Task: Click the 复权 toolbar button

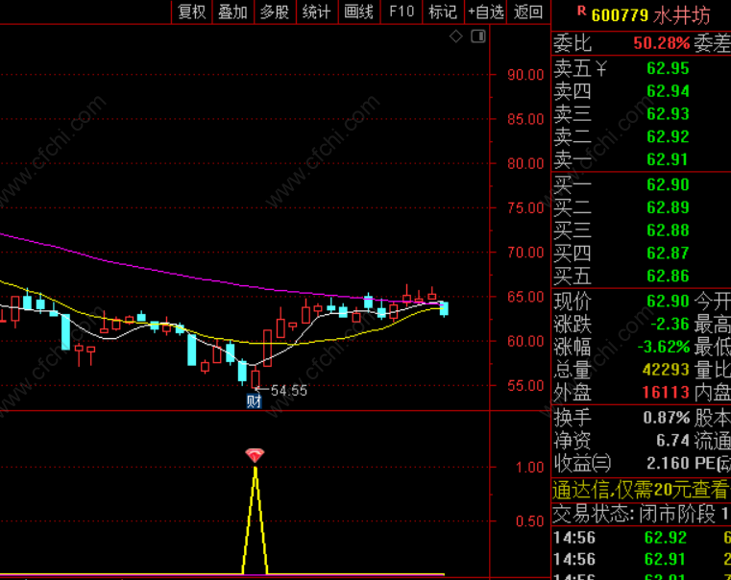Action: [192, 12]
